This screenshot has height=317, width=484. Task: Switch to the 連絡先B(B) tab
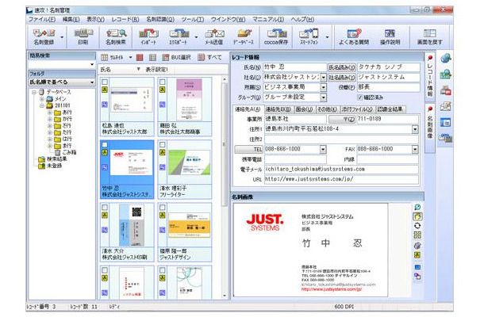[x=278, y=109]
